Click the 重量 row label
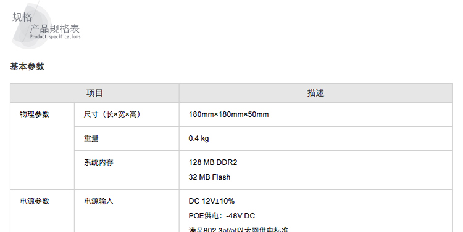The width and height of the screenshot is (463, 232). pos(91,138)
